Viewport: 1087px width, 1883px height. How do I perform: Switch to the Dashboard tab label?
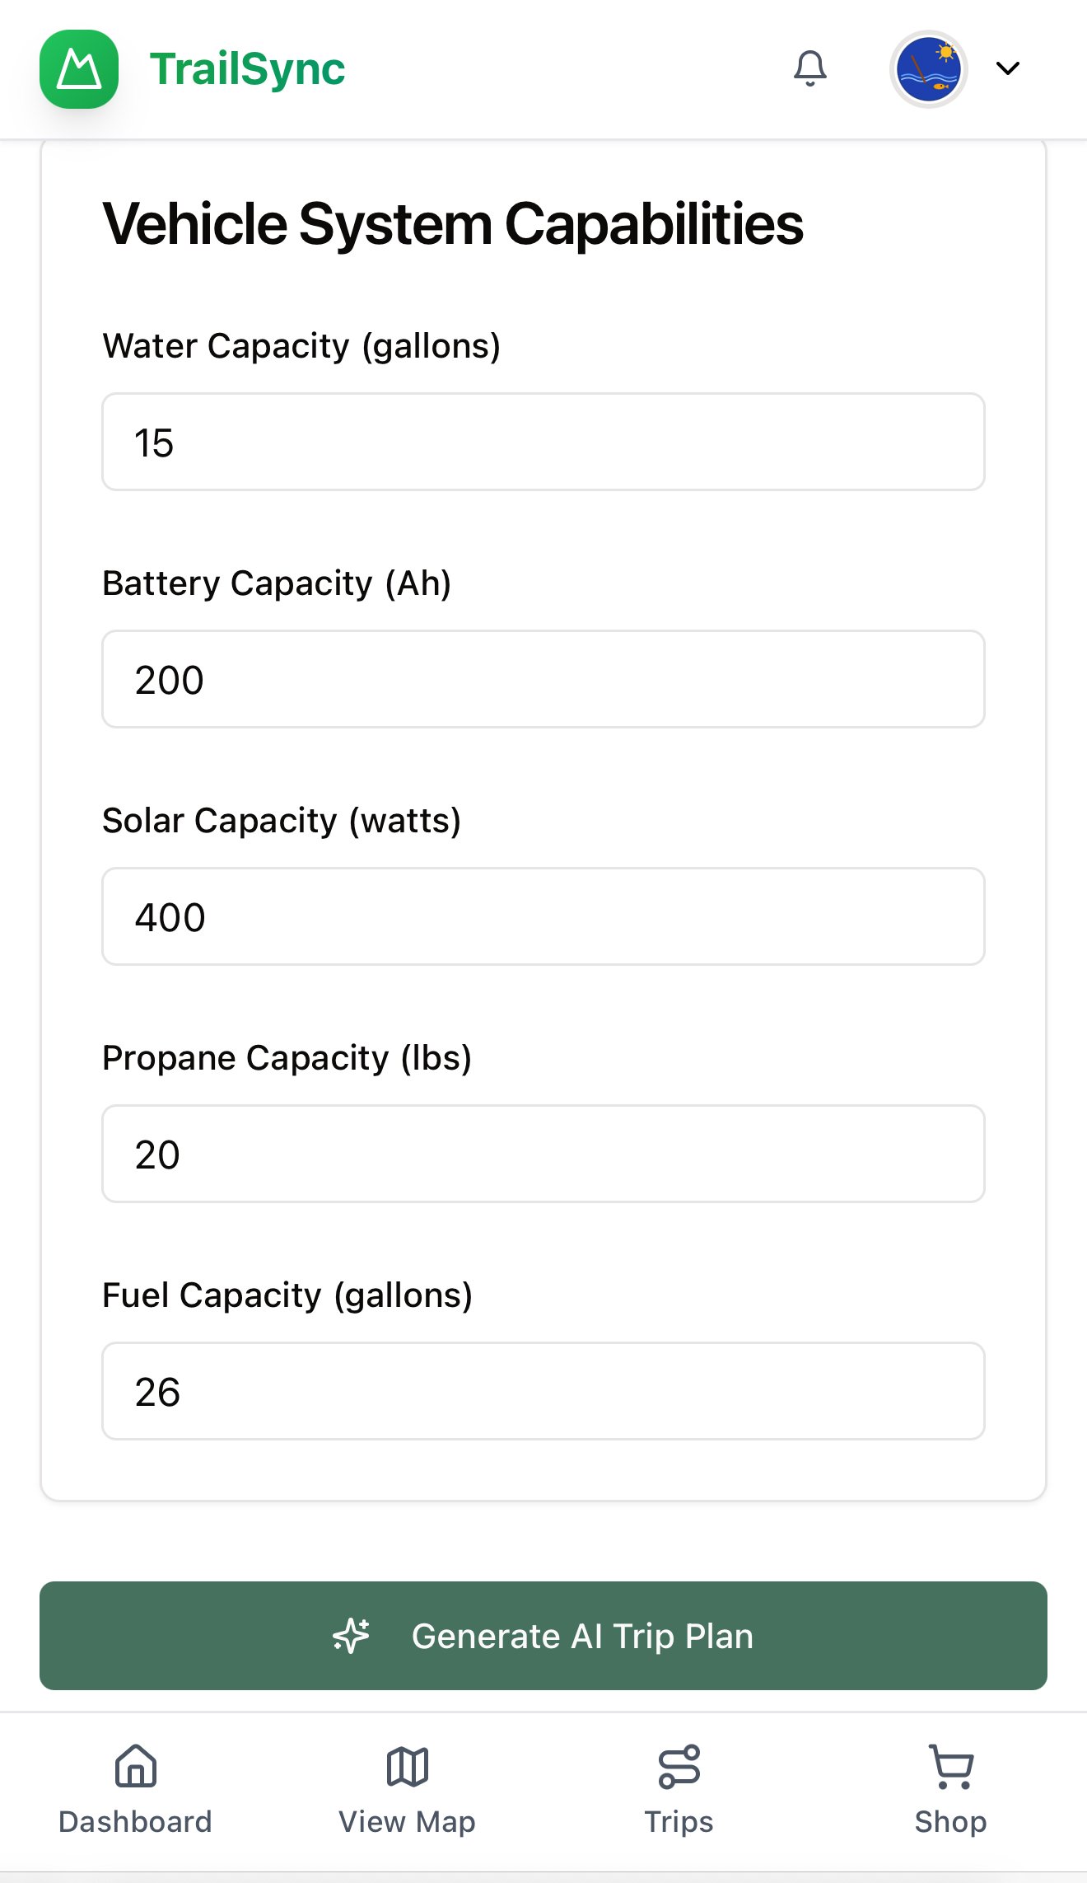tap(135, 1821)
